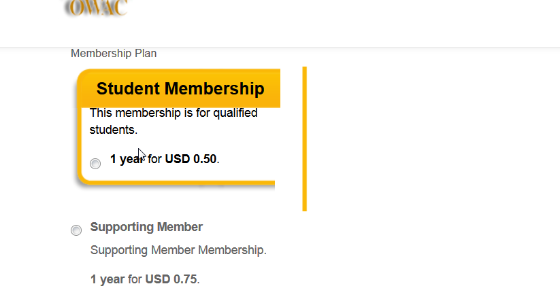Click the blank white header bar area
The image size is (560, 301).
pos(340,24)
